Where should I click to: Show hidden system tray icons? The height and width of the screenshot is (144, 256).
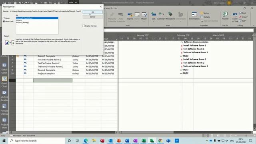pyautogui.click(x=207, y=140)
